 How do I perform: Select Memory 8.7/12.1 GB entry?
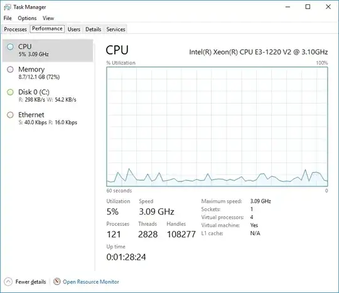point(48,73)
